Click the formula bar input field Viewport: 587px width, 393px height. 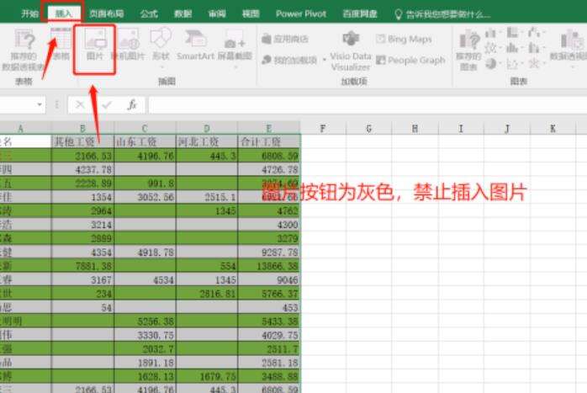[368, 104]
